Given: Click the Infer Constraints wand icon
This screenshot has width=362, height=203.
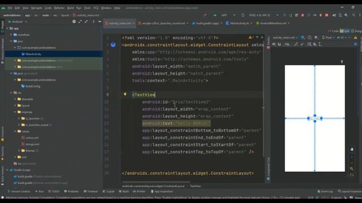Looking at the screenshot, I should (302, 44).
